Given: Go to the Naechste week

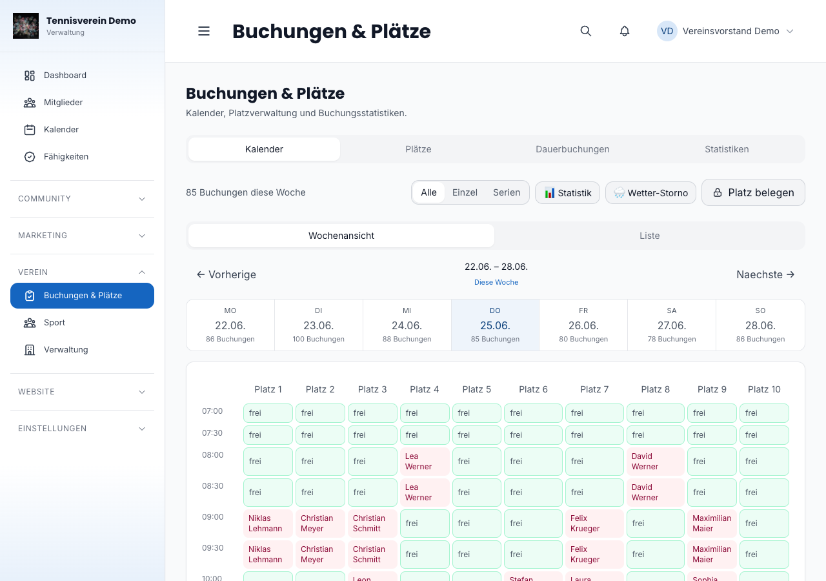Looking at the screenshot, I should (765, 274).
